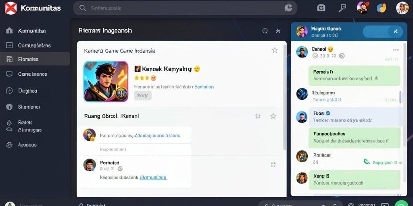
Task: Click the chat bubble icon in the search bar
Action: pyautogui.click(x=288, y=8)
